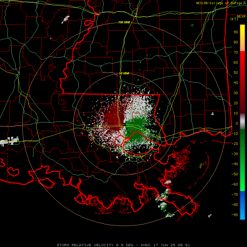Click the positive 70 knot scale label
This screenshot has width=247, height=247.
click(236, 52)
